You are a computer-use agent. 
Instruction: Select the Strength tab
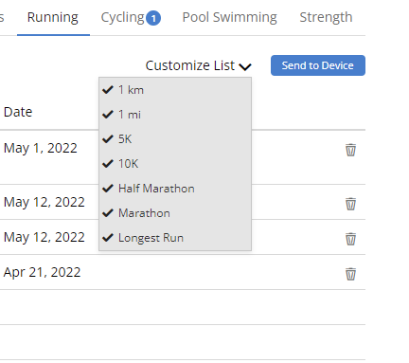(x=326, y=17)
